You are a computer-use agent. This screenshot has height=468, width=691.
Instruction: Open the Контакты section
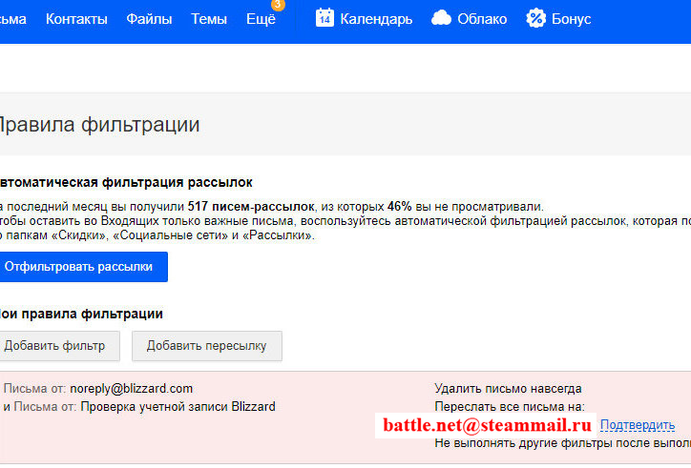tap(76, 19)
